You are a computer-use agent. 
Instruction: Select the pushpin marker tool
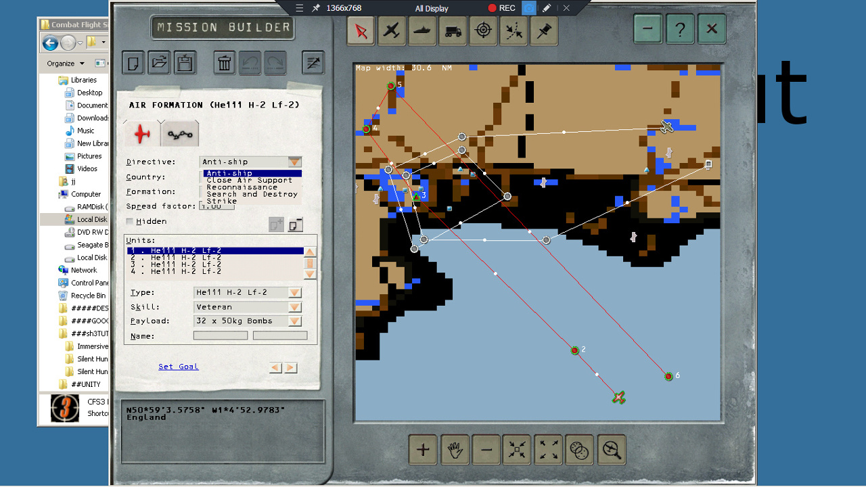(544, 30)
